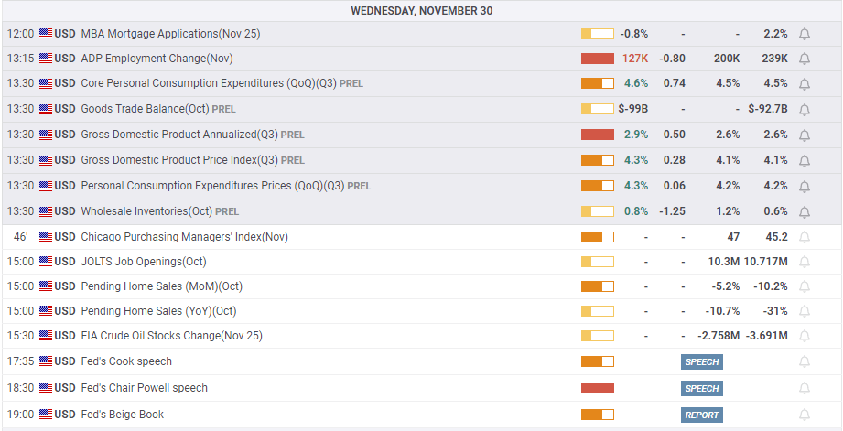Toggle bell for JOLTS Job Openings row
Image resolution: width=843 pixels, height=431 pixels.
point(805,262)
